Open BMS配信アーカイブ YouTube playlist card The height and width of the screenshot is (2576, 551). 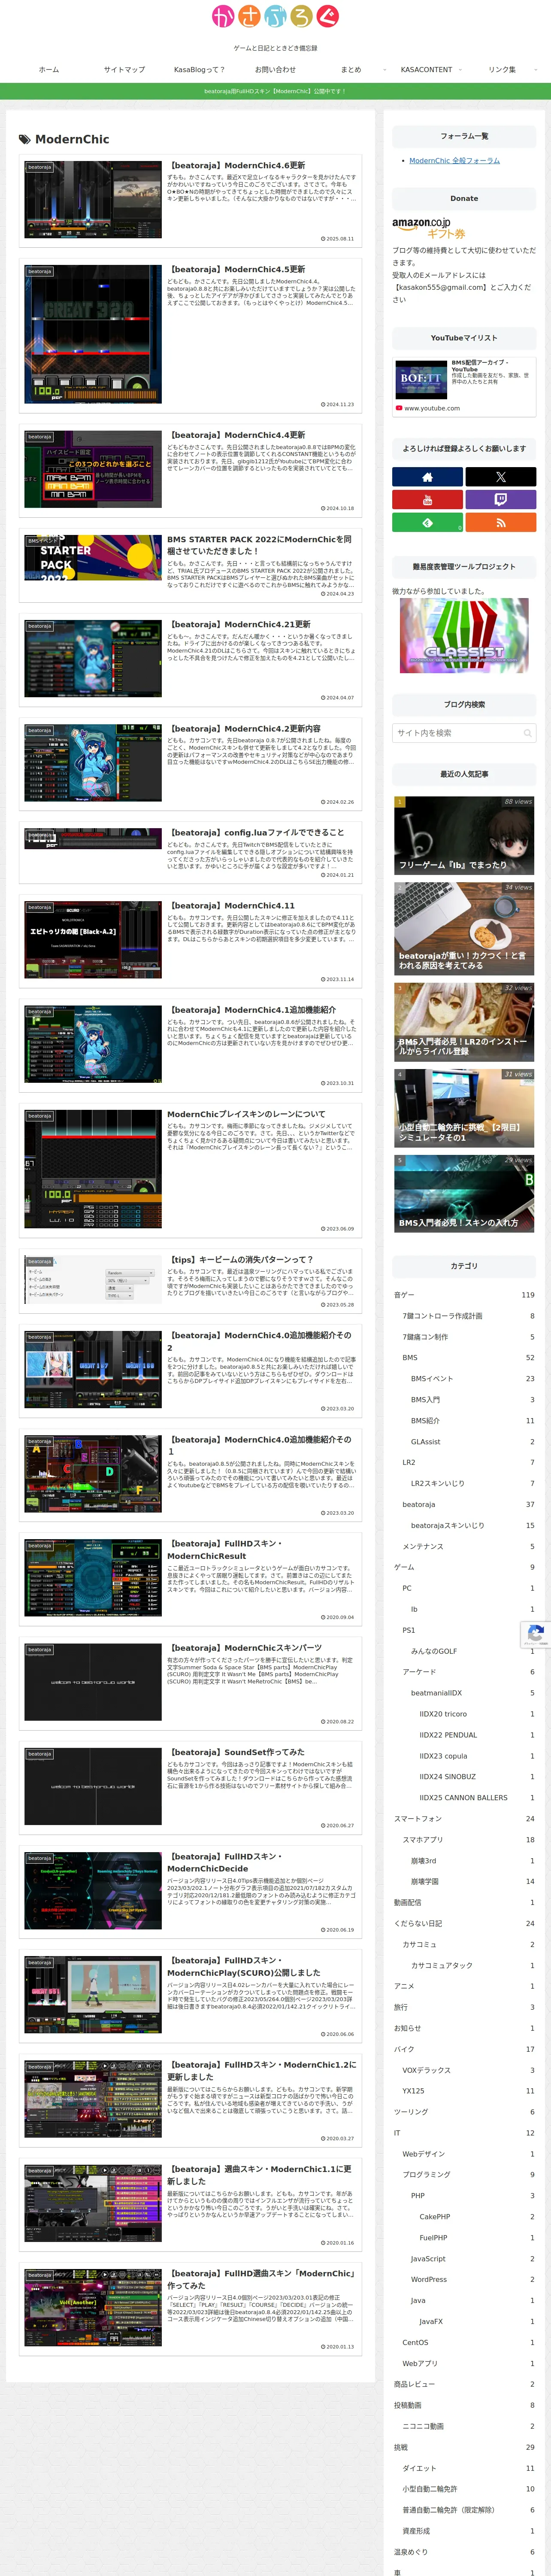[x=464, y=386]
